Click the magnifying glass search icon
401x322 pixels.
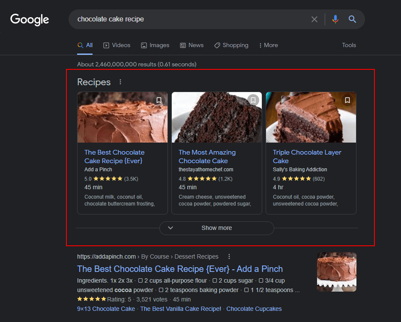[352, 19]
